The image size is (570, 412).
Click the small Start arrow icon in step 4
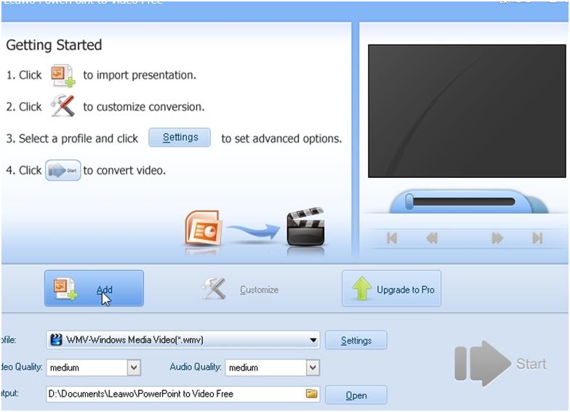[x=63, y=171]
